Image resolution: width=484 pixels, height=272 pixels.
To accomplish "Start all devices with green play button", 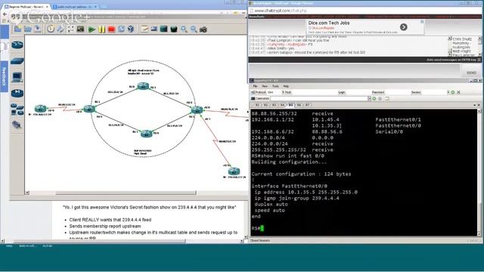I will (92, 29).
